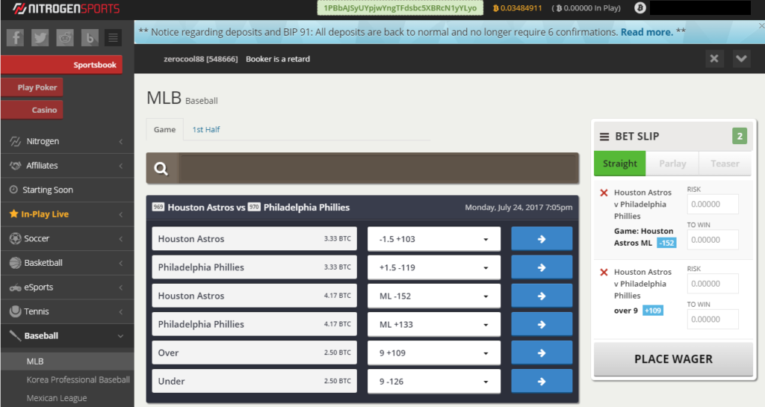Add Houston Astros ML -152 arrow button

[542, 296]
